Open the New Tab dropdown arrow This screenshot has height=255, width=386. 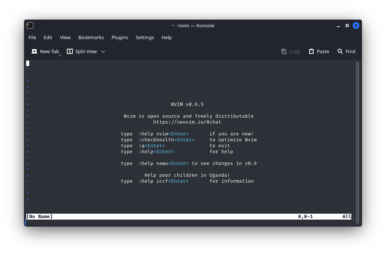click(x=60, y=56)
